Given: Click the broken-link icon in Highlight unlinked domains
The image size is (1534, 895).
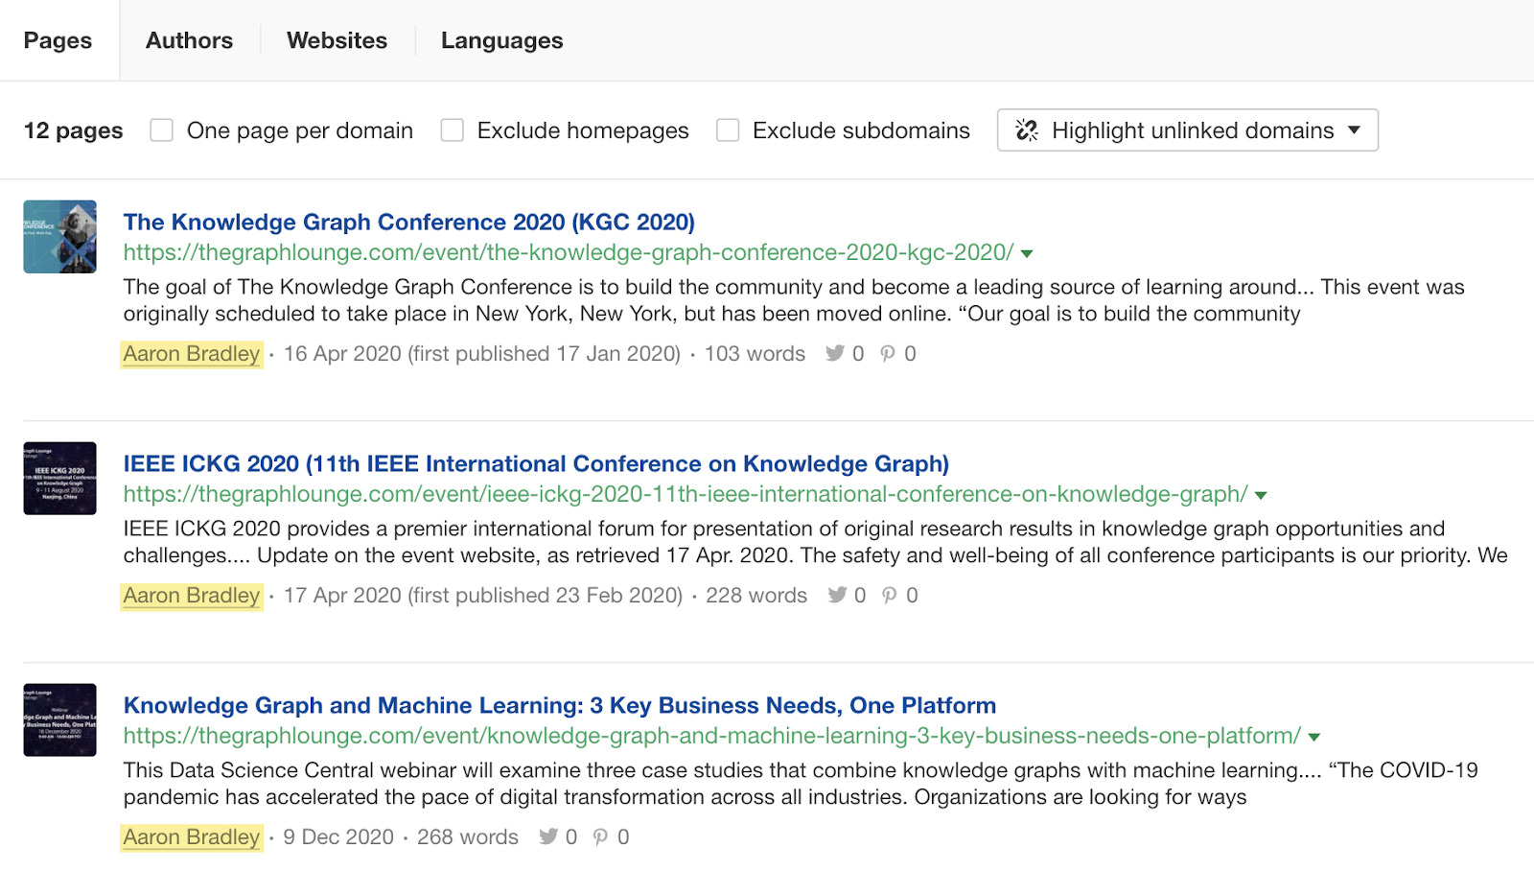Looking at the screenshot, I should click(x=1027, y=130).
